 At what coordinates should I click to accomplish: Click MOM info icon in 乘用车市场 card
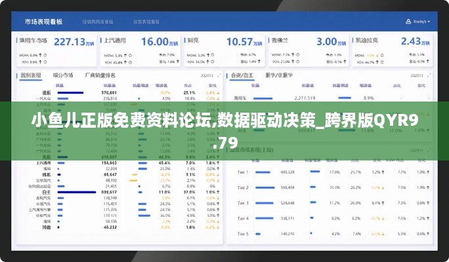pos(45,55)
